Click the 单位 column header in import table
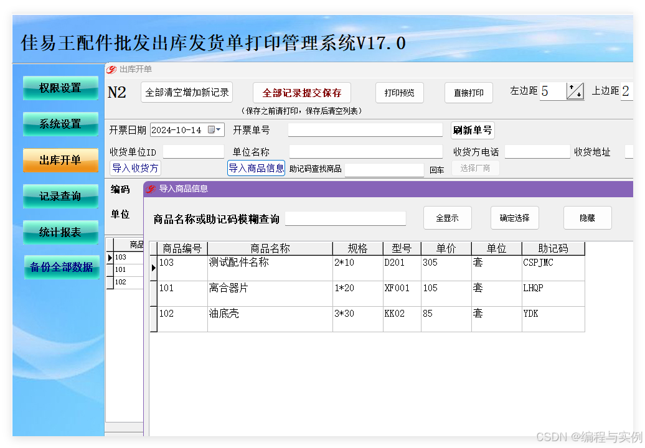Viewport: 645px width, 448px height. pyautogui.click(x=496, y=249)
